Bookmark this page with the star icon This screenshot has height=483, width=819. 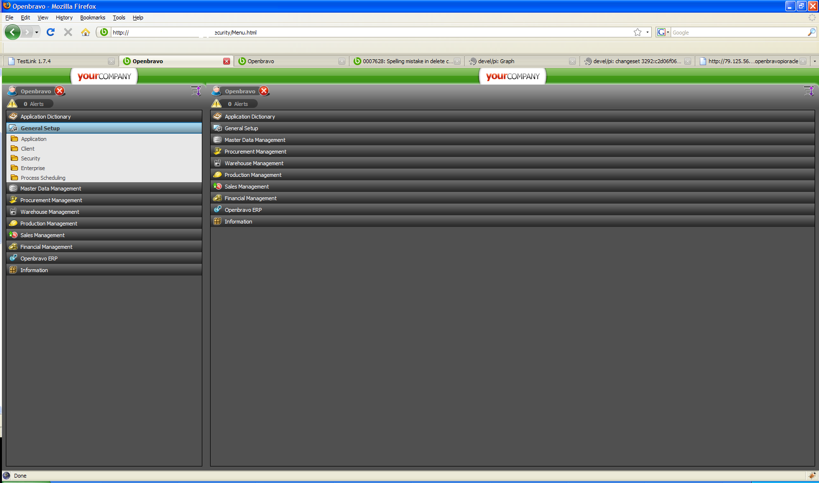coord(638,32)
